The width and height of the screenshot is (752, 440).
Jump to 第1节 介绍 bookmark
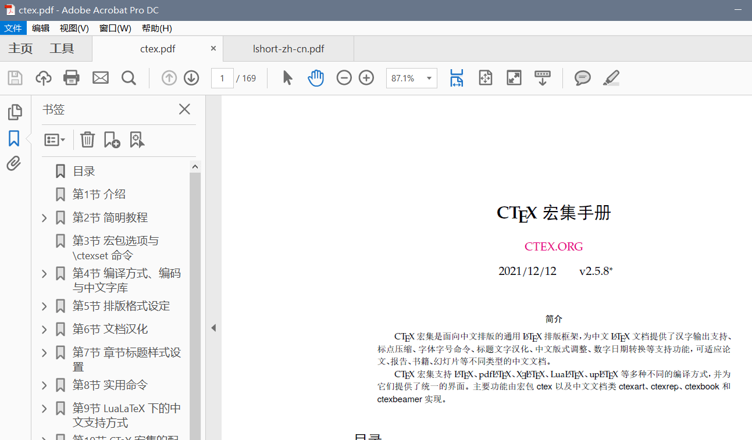99,195
